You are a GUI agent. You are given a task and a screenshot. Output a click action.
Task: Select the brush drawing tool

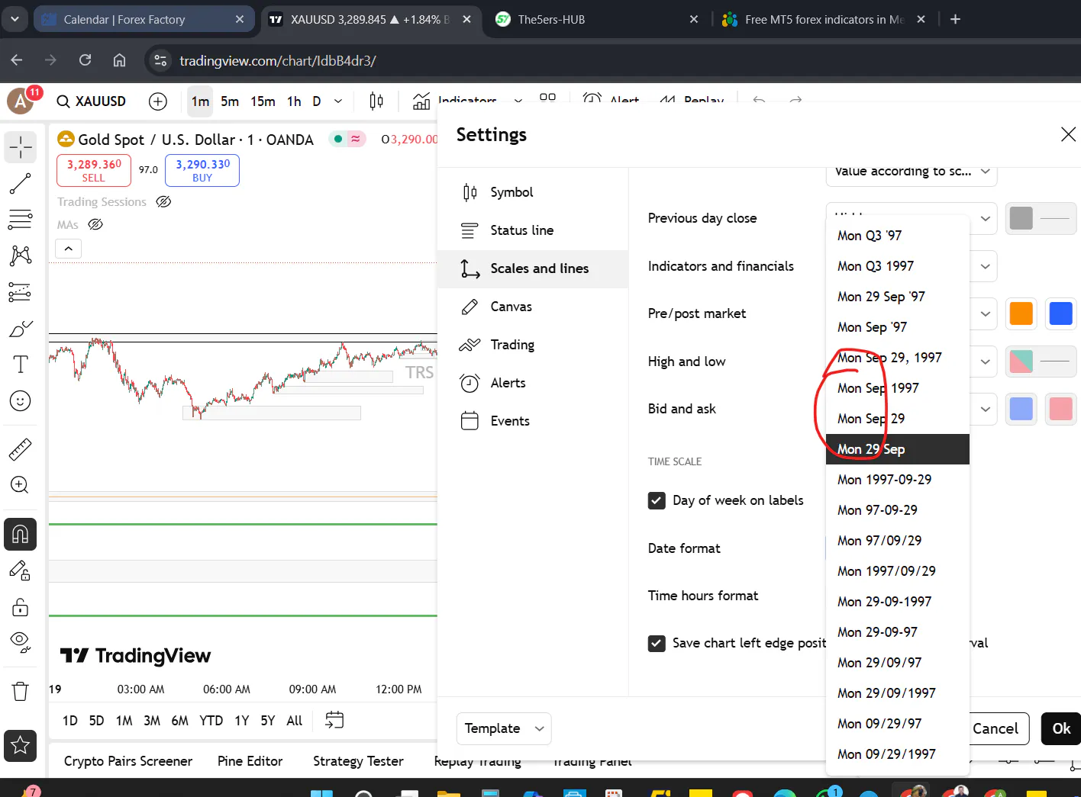click(x=21, y=329)
